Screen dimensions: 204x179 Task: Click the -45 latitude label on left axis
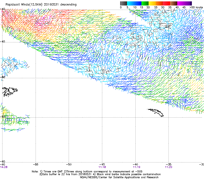click(x=2, y=42)
